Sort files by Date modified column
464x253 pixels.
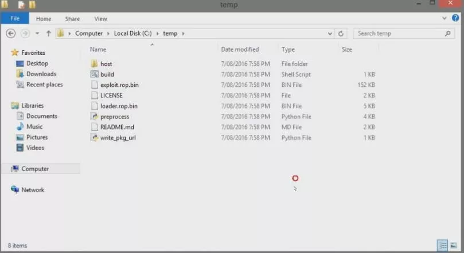tap(240, 50)
